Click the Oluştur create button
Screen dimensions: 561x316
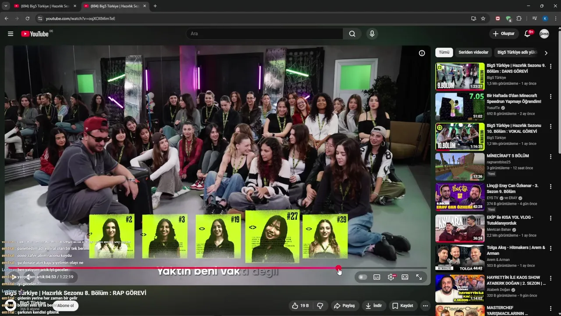click(504, 34)
